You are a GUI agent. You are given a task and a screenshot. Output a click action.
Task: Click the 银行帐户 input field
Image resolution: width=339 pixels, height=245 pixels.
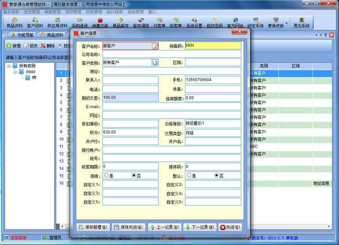172,150
